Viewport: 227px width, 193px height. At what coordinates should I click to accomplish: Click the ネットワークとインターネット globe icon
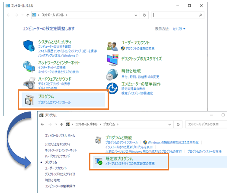29,67
